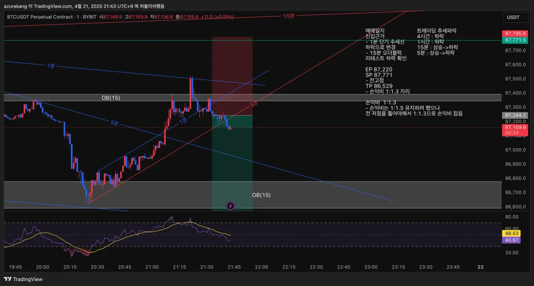Click the green 87,771.5 price label
534x286 pixels.
click(x=515, y=40)
